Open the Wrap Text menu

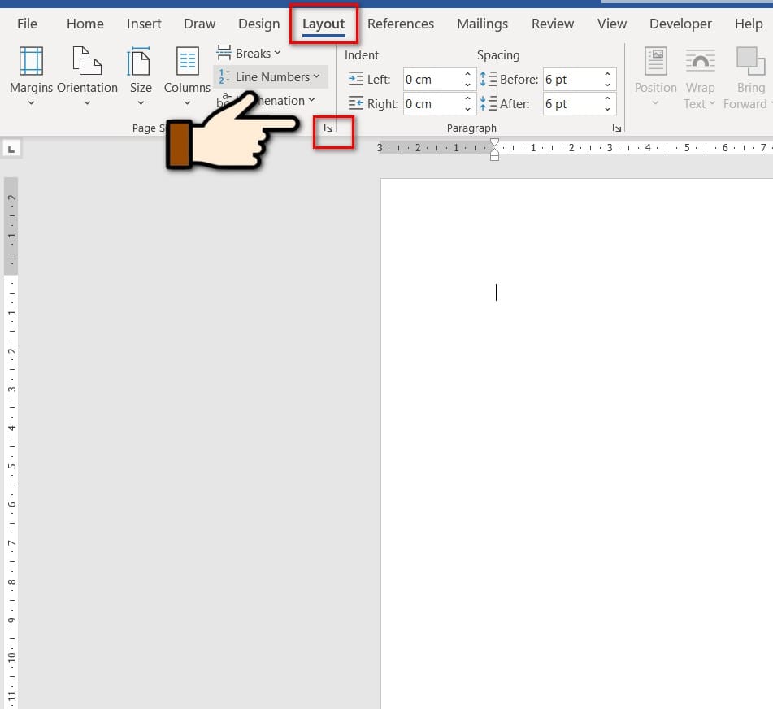pyautogui.click(x=700, y=76)
